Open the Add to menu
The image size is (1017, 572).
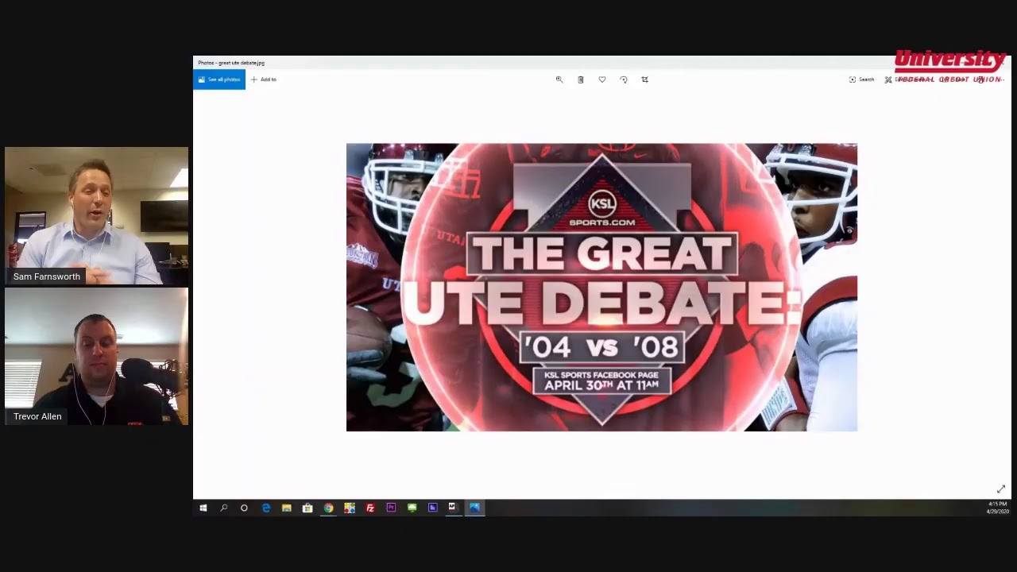click(264, 79)
